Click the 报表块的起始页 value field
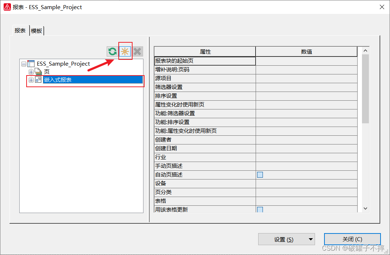The height and width of the screenshot is (255, 390). coord(306,61)
